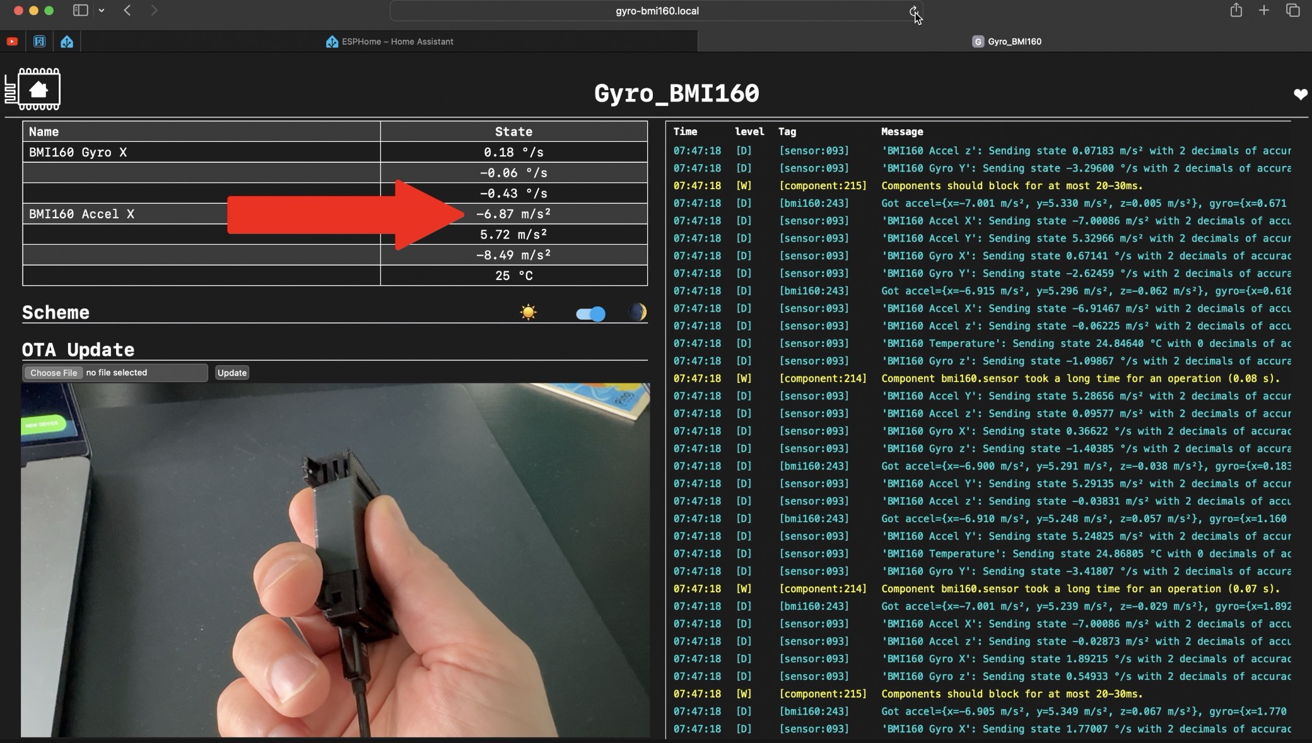This screenshot has width=1312, height=743.
Task: Click the Temperature 24.86805 °C log line
Action: coord(1086,554)
